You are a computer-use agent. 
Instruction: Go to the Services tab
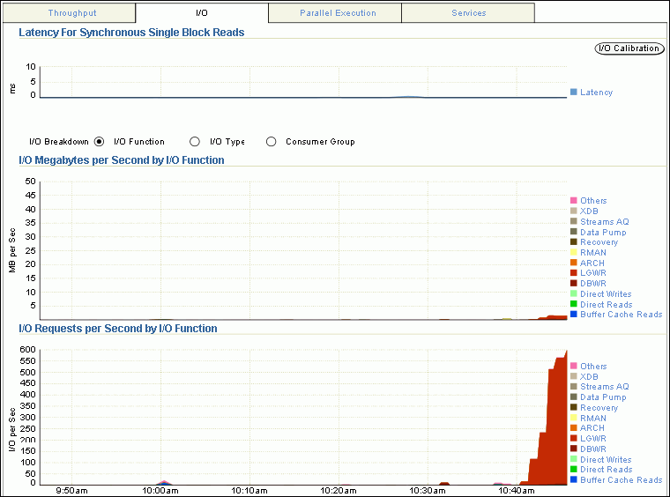[x=468, y=13]
